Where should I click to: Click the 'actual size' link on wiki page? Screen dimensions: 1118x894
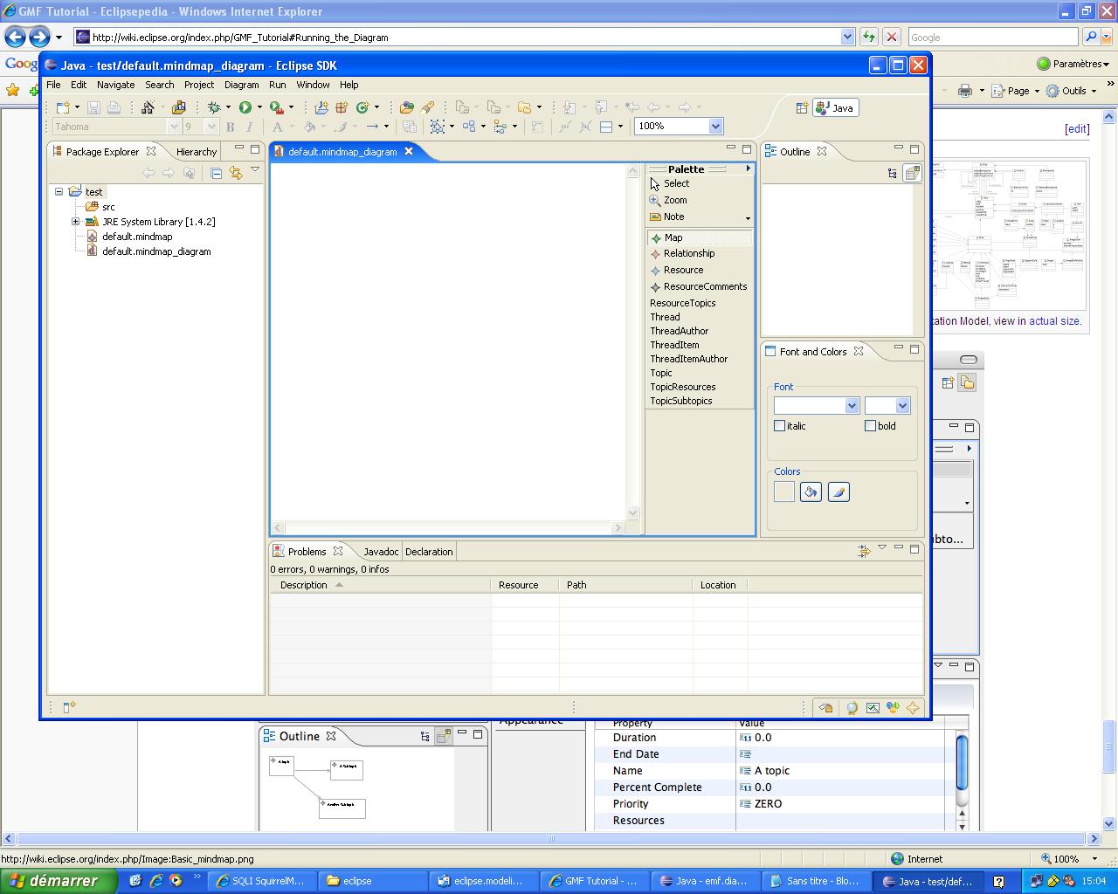pyautogui.click(x=1054, y=320)
